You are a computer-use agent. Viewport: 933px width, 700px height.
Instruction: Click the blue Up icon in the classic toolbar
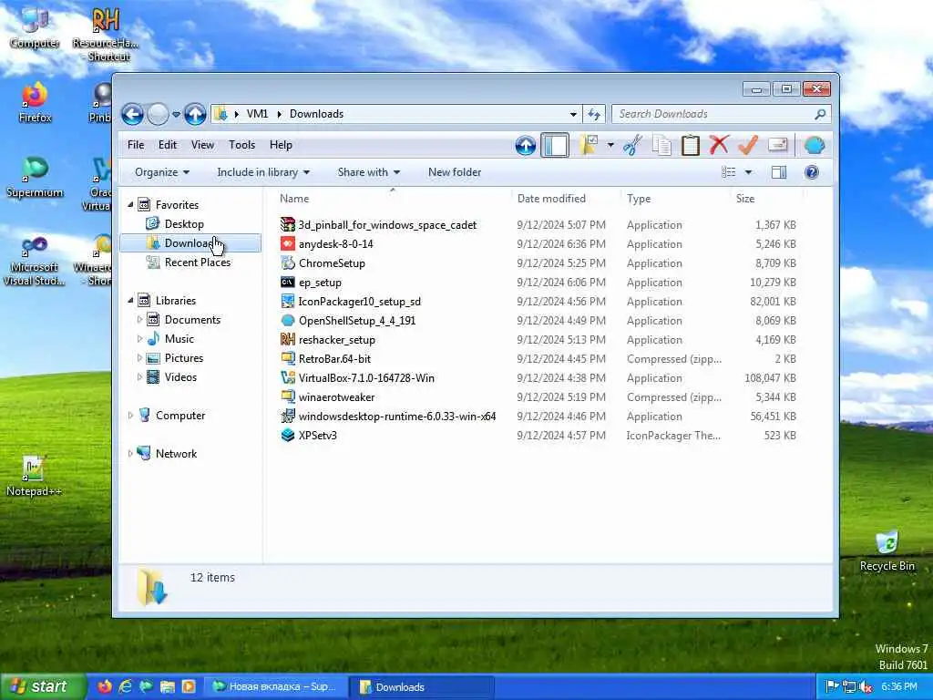pos(526,146)
